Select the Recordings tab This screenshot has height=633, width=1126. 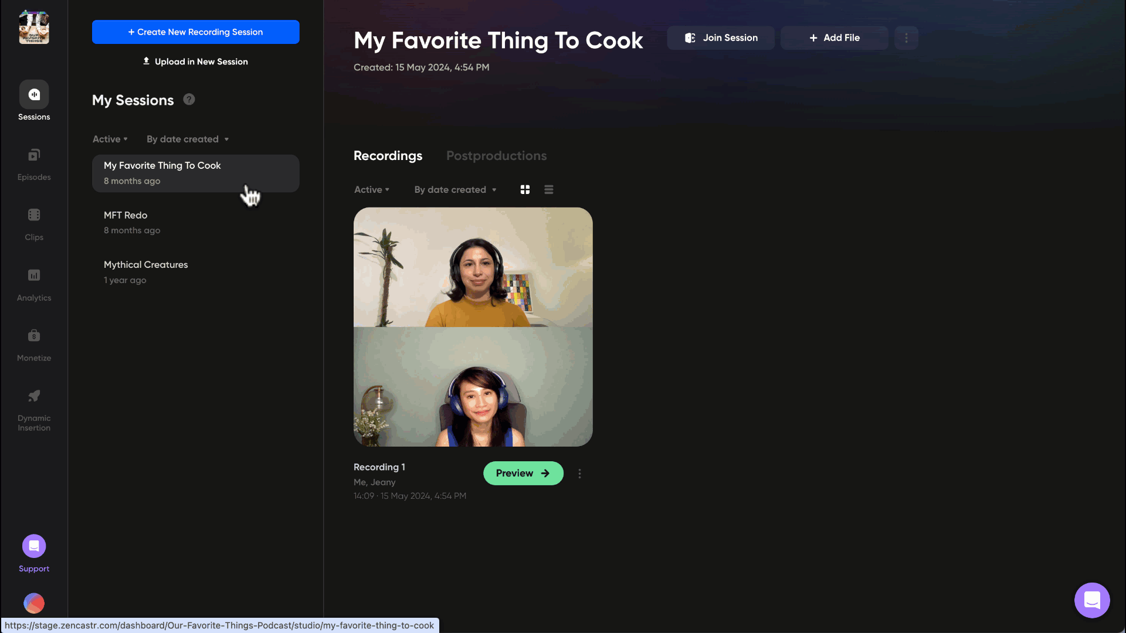click(x=388, y=156)
